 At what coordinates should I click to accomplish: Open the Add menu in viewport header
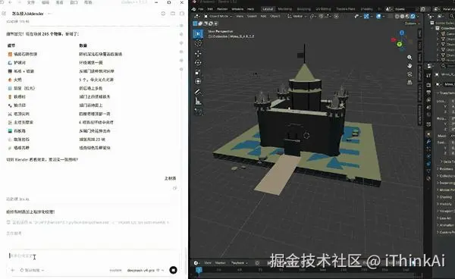coord(263,16)
